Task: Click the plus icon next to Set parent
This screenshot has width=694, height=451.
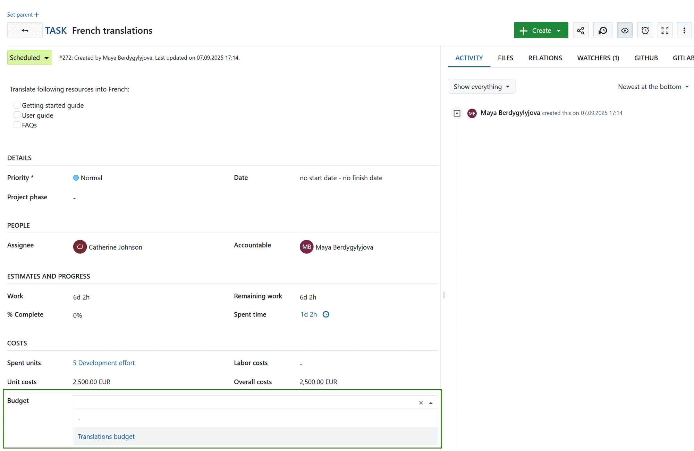Action: pos(36,15)
